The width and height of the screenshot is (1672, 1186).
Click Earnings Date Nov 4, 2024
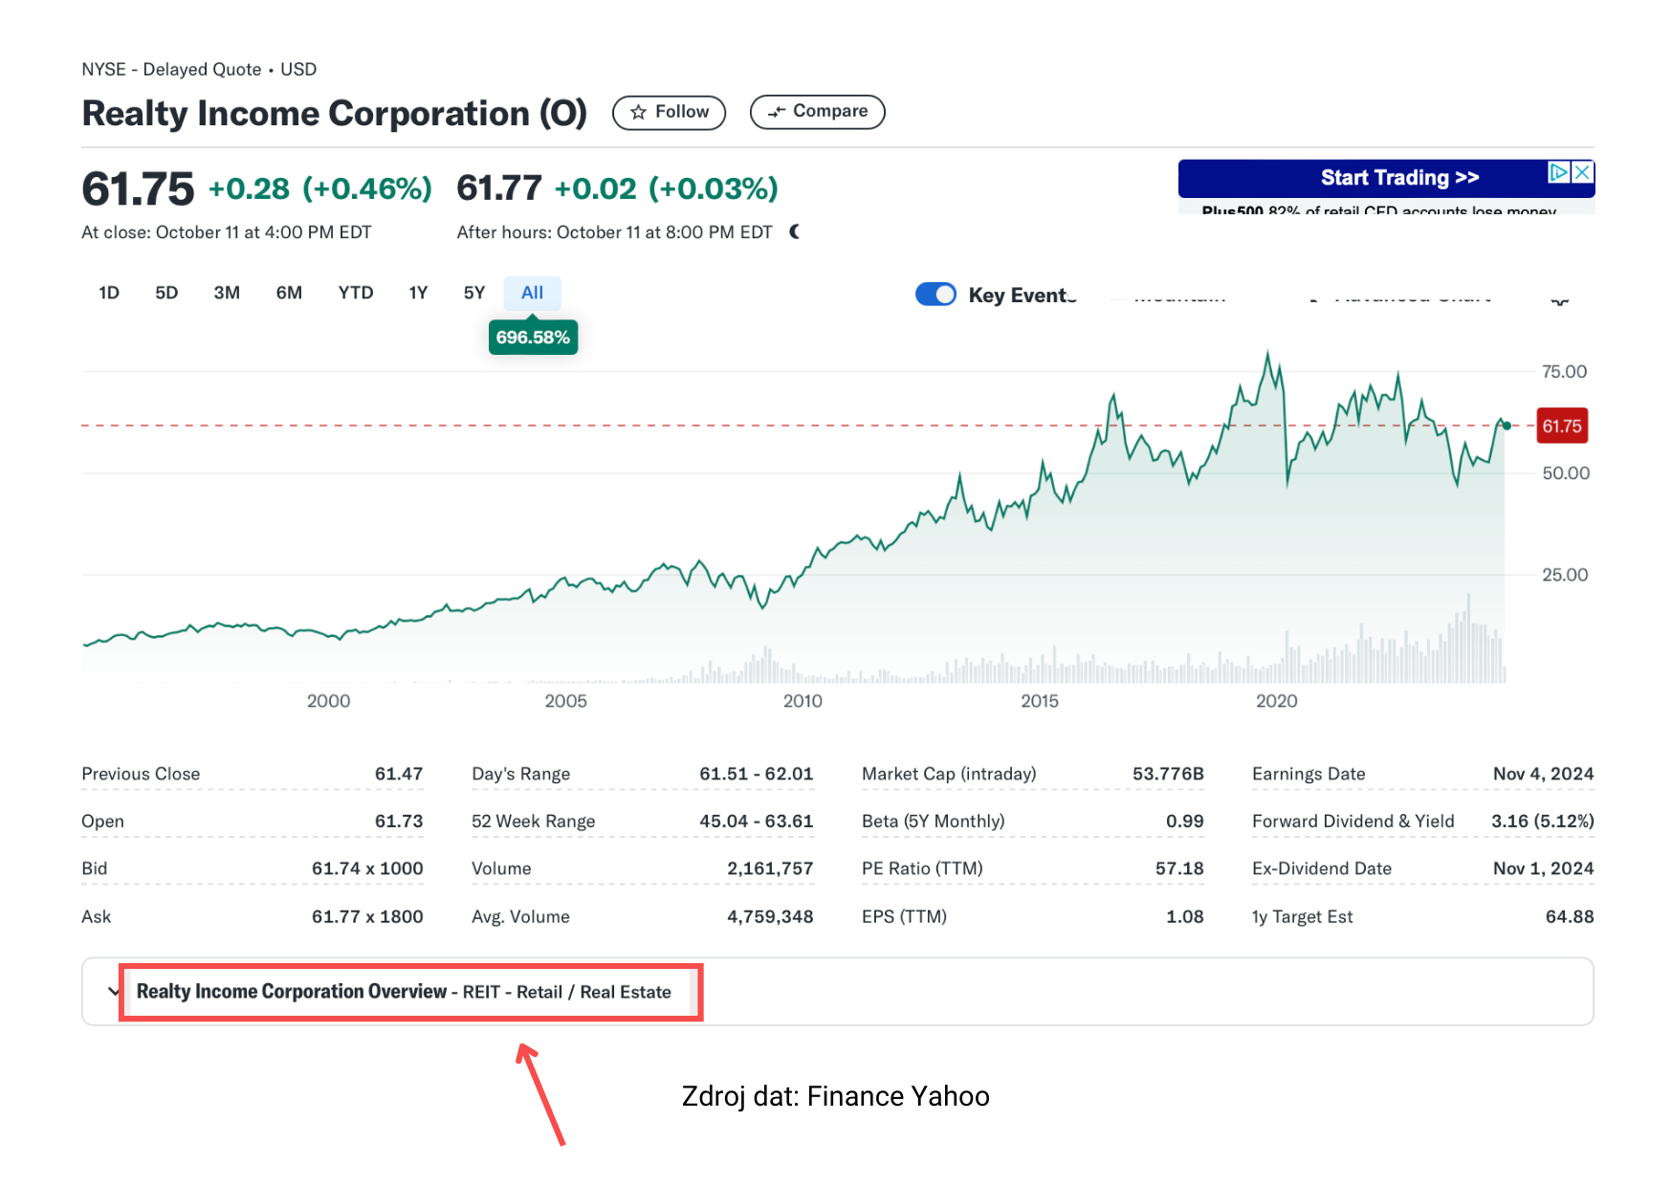1543,774
